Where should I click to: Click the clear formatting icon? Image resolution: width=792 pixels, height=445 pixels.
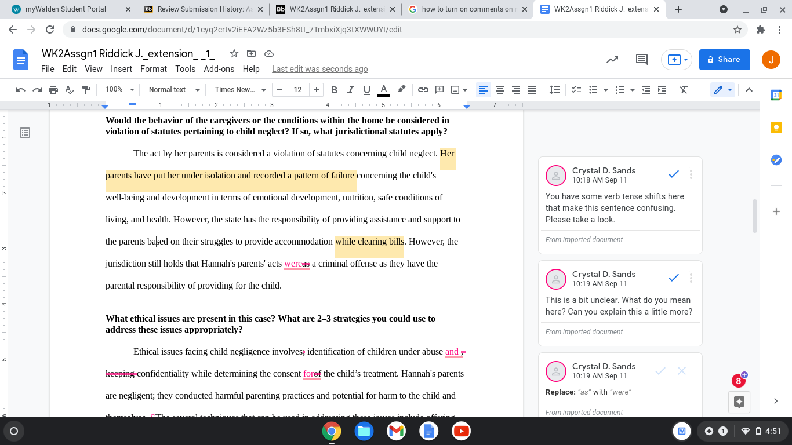point(684,90)
